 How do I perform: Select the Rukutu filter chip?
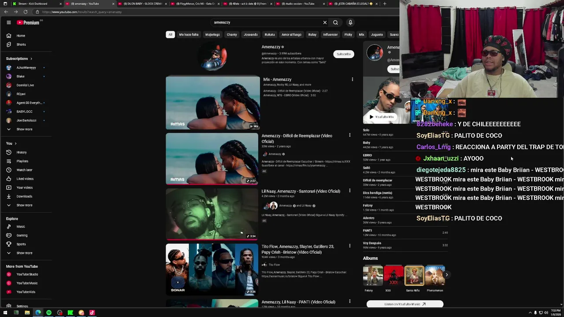click(270, 34)
